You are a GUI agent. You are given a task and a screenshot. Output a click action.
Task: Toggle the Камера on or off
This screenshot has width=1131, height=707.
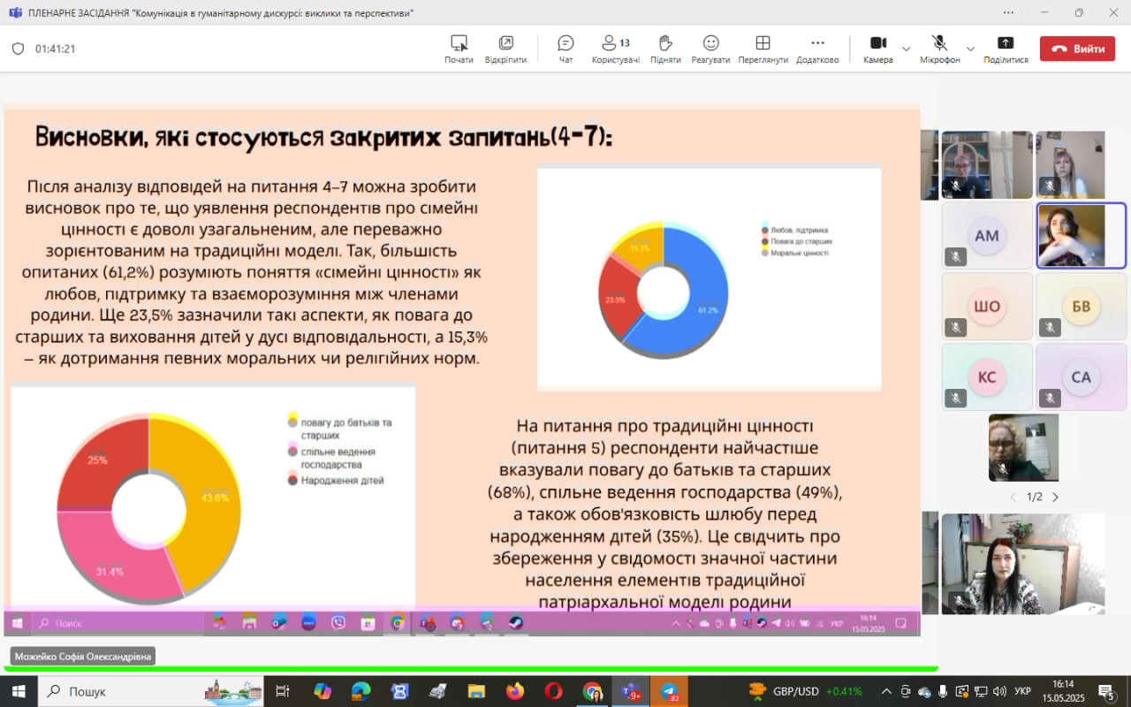(x=877, y=49)
